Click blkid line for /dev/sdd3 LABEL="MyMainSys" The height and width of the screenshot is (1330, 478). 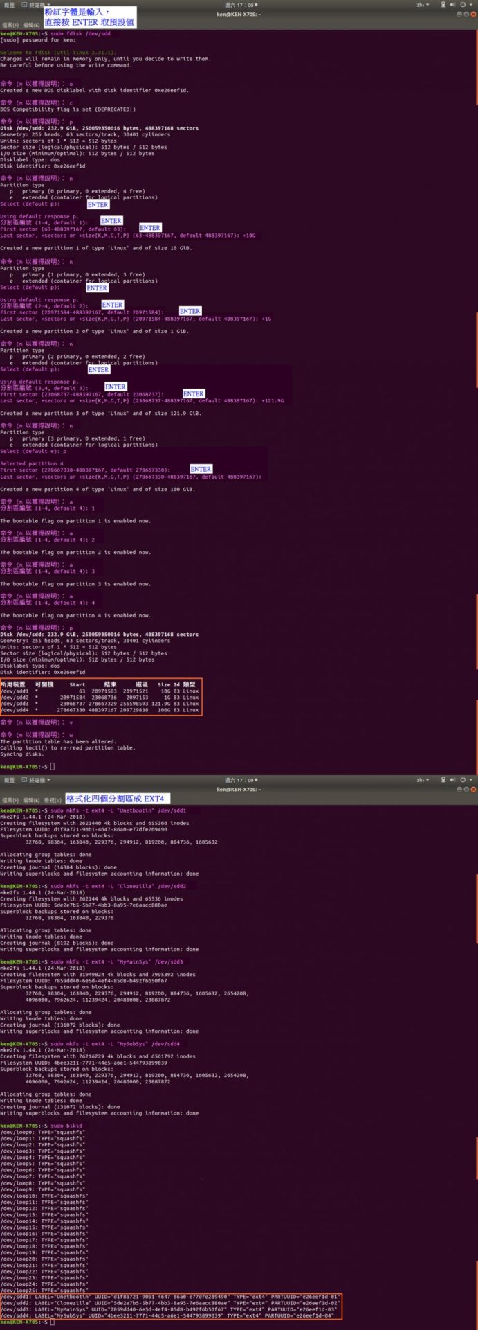[x=169, y=1309]
